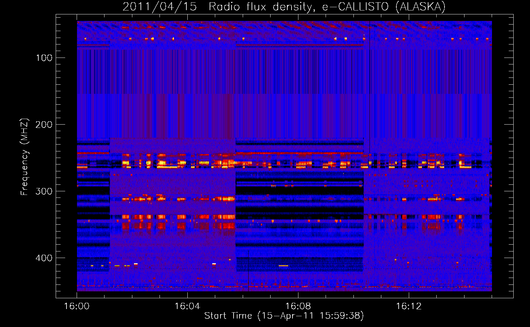Click the 200 frequency tick label
The image size is (530, 327).
coord(44,125)
